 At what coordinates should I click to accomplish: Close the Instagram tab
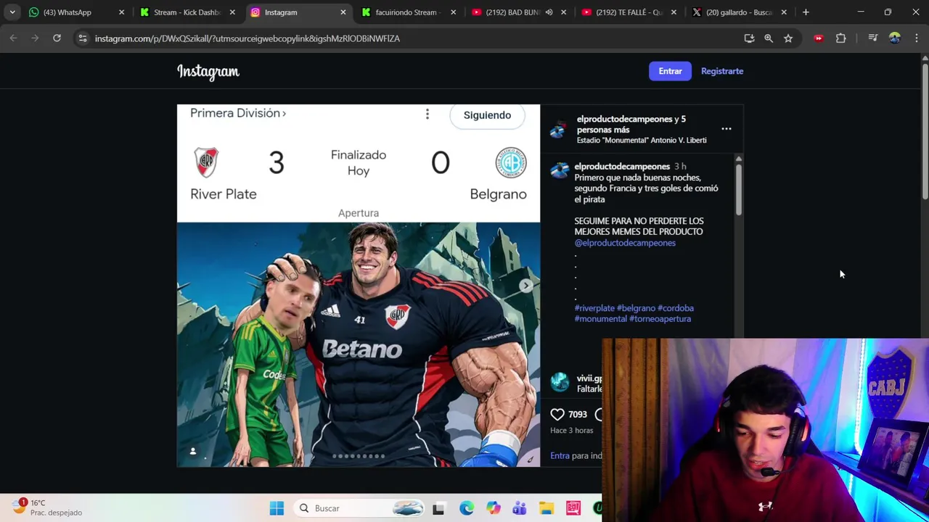[343, 12]
